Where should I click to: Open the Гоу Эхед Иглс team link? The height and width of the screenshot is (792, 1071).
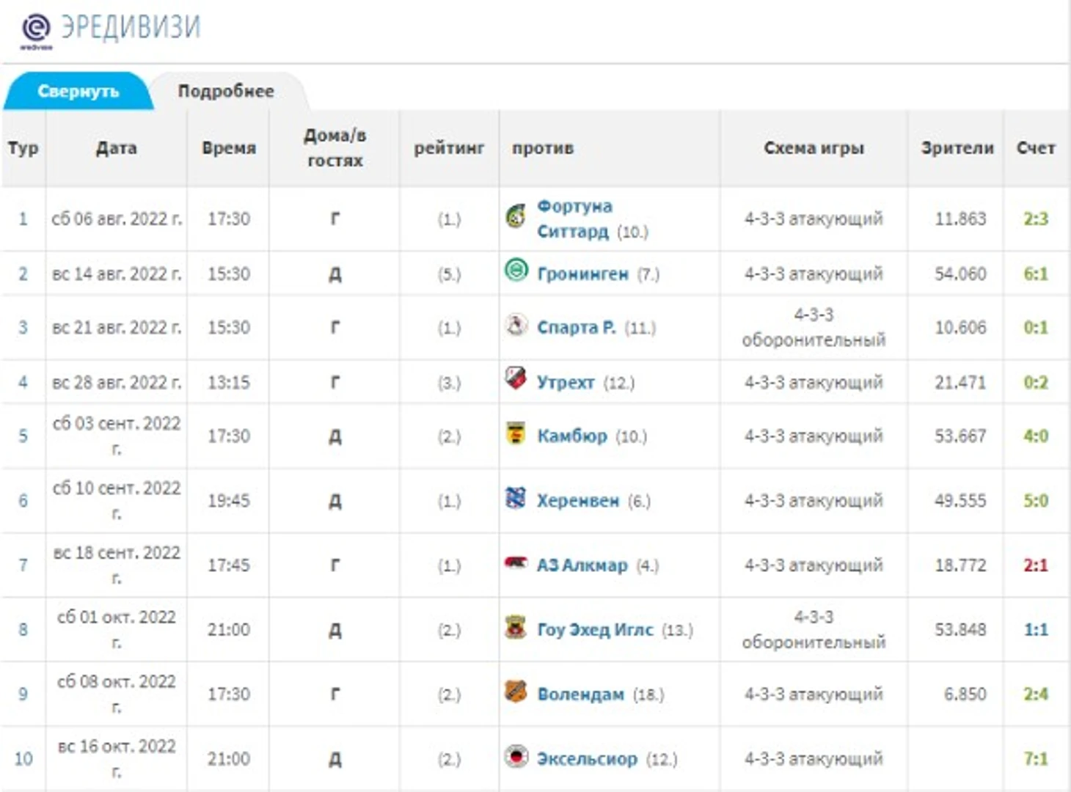pos(595,630)
